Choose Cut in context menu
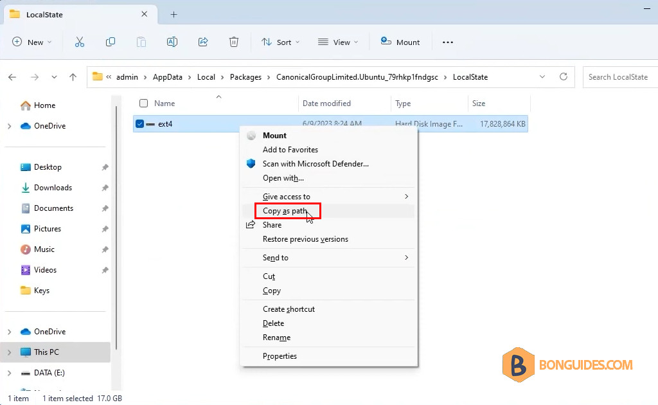Image resolution: width=658 pixels, height=405 pixels. coord(328,276)
